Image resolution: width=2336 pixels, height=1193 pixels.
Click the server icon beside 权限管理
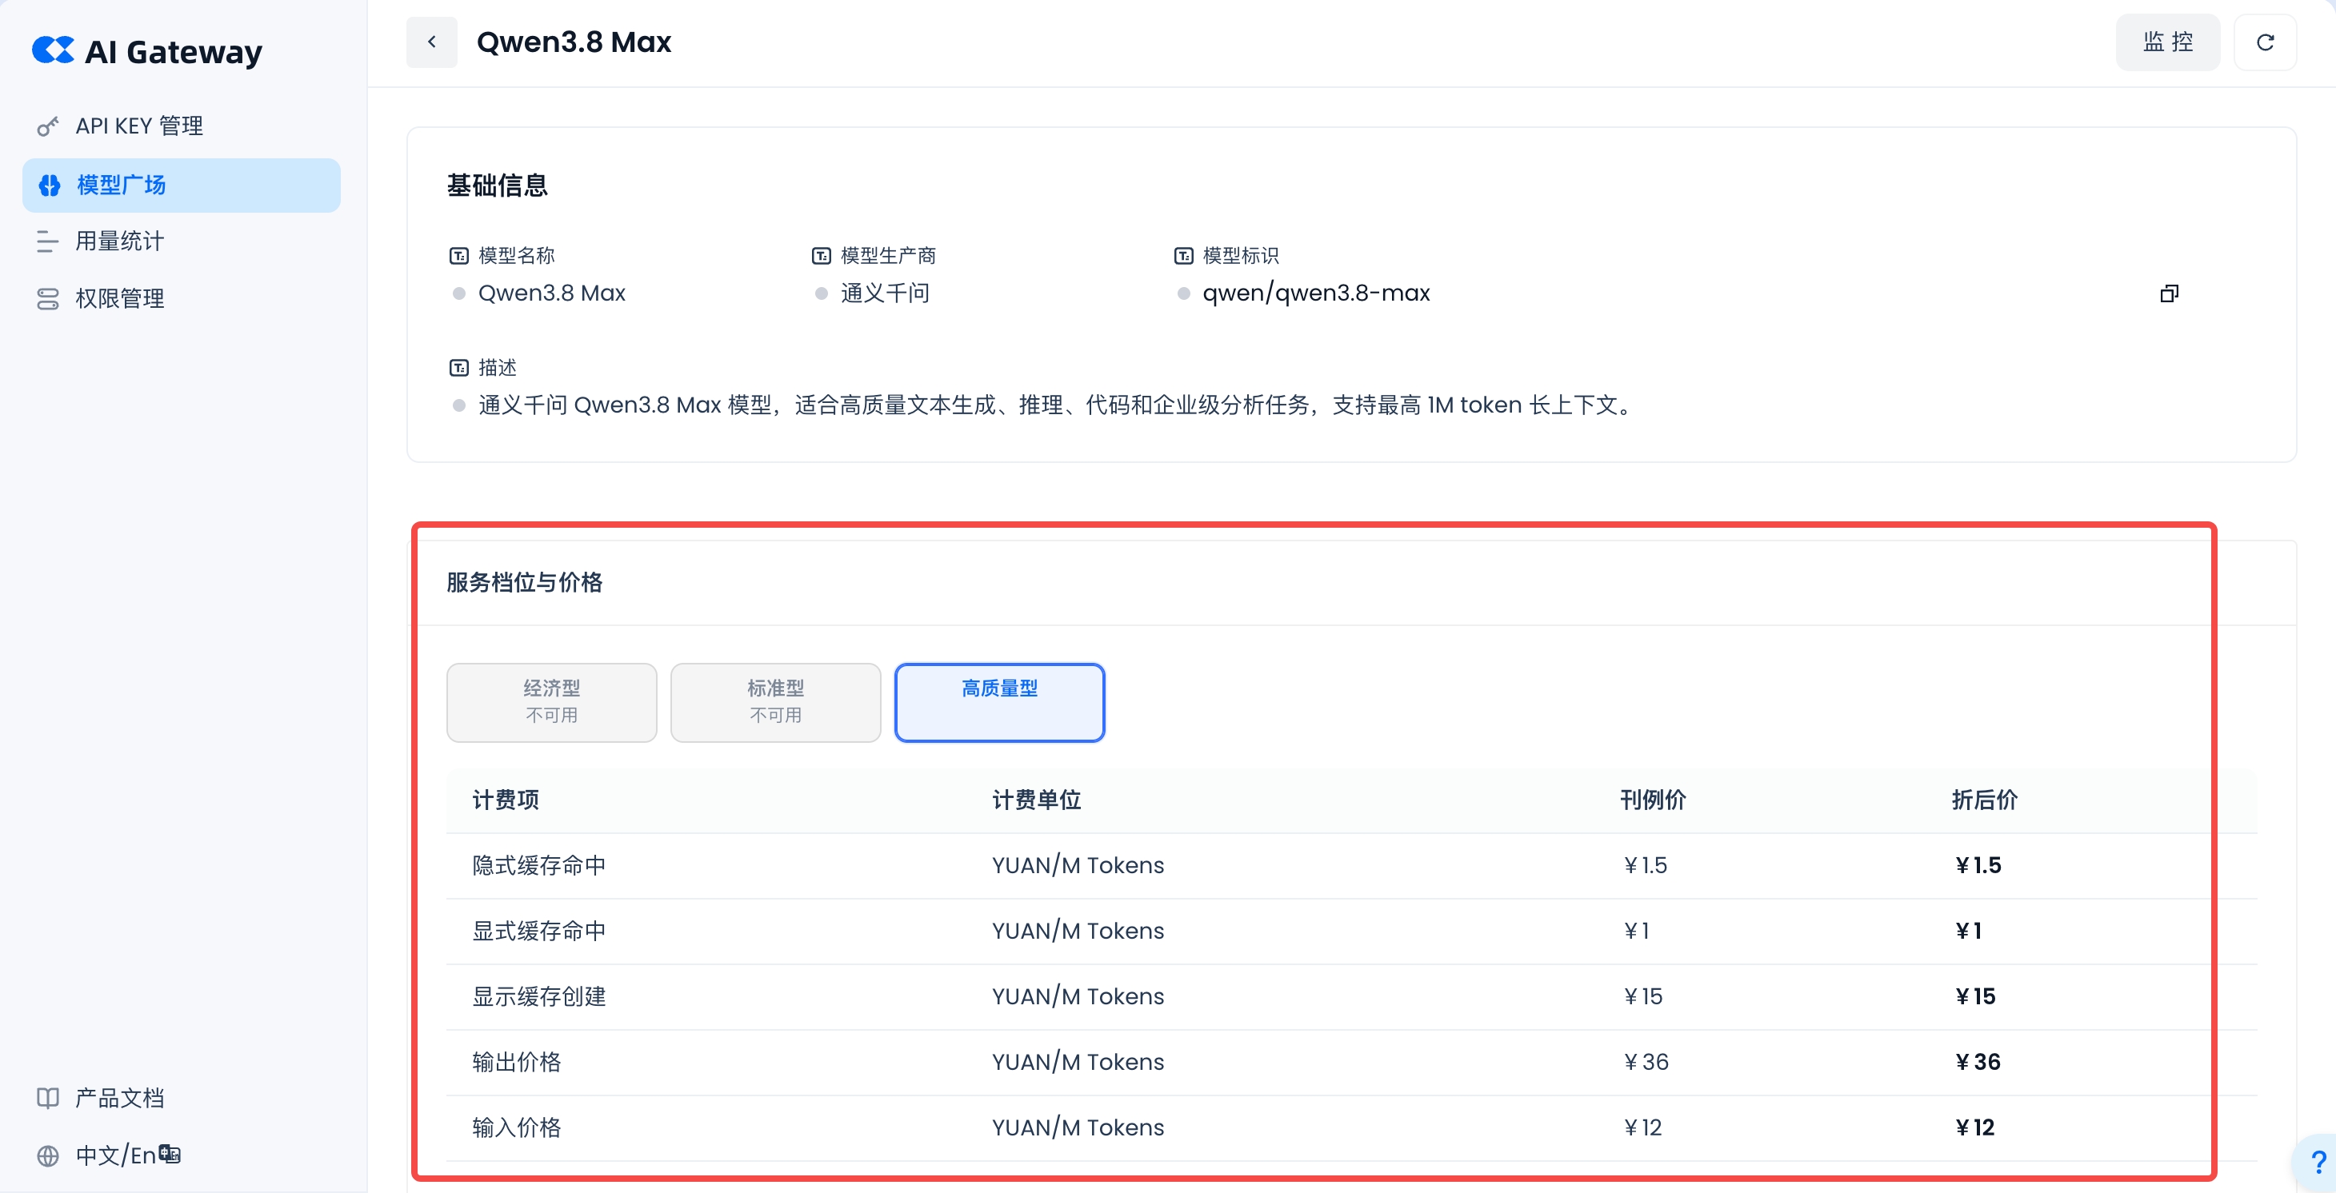[48, 298]
